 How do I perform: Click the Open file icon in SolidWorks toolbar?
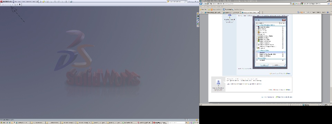tap(44, 1)
